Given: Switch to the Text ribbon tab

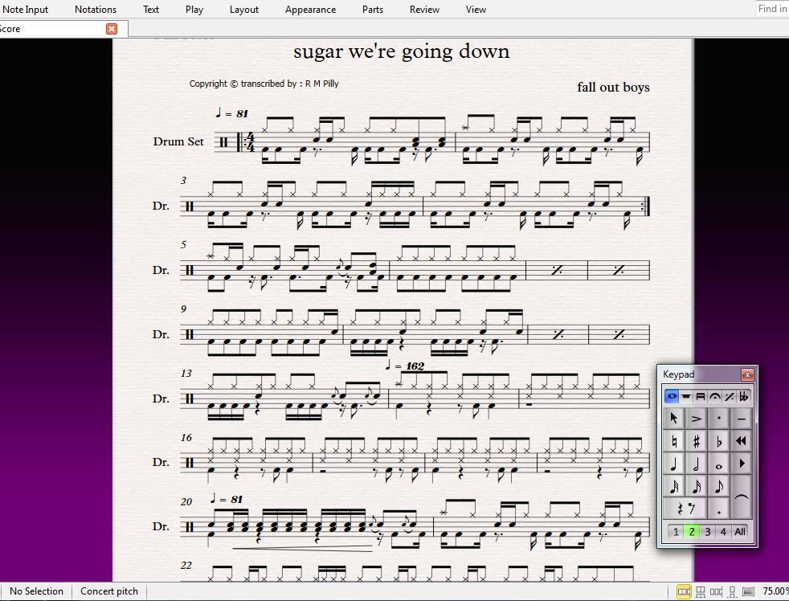Looking at the screenshot, I should [x=150, y=9].
